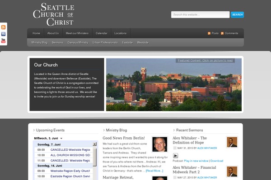The image size is (271, 180).
Task: Click Alex Whitaker author link dated May 31
Action: point(207,148)
